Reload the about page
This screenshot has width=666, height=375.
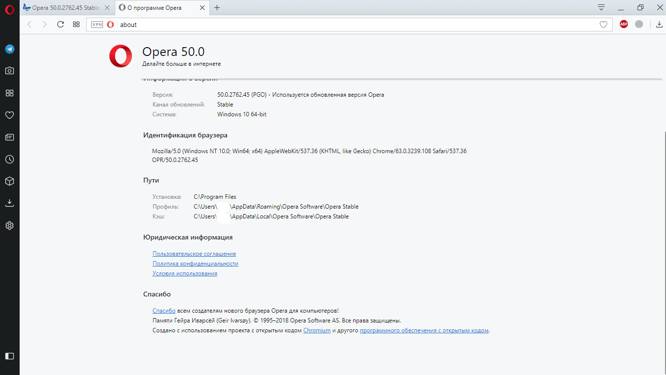60,25
